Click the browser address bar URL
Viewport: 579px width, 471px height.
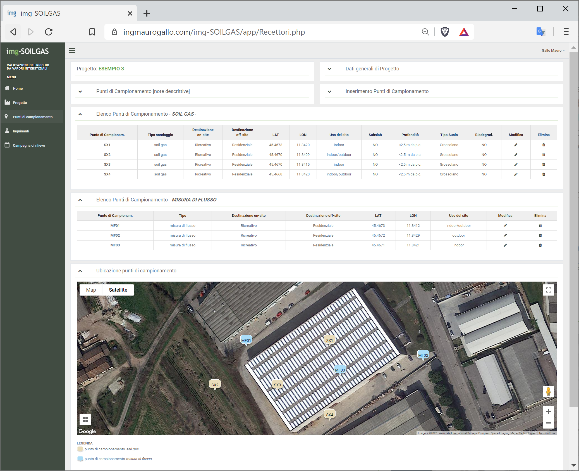coord(214,32)
